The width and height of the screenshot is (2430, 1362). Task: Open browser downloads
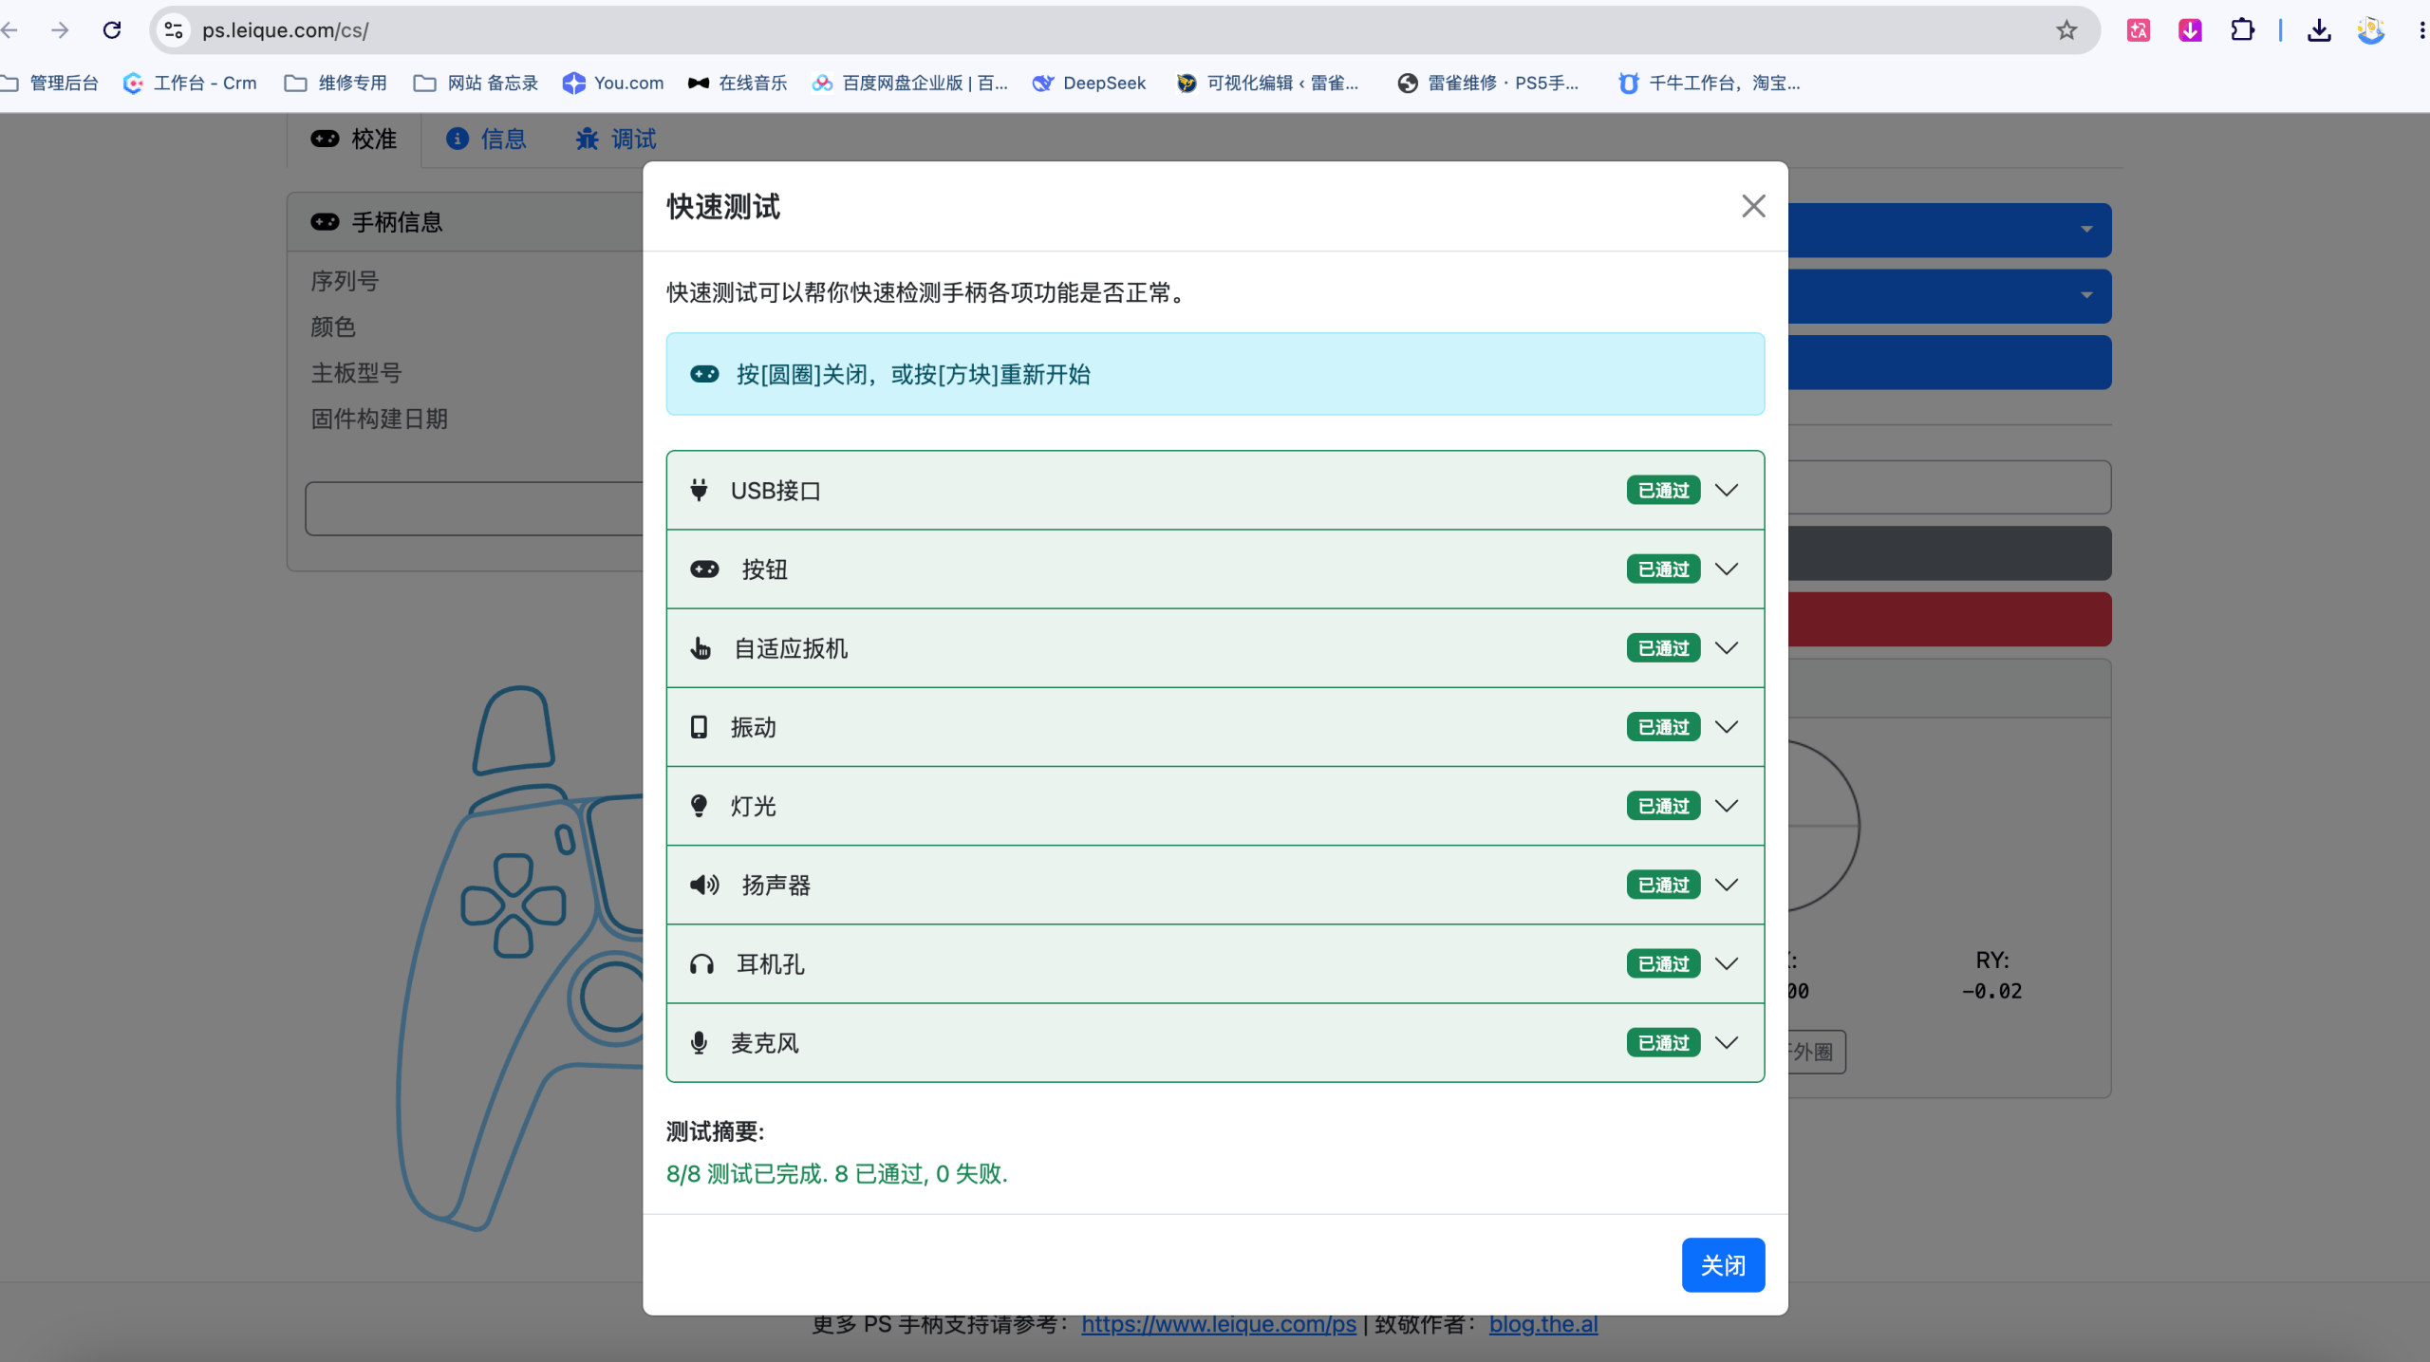coord(2319,30)
